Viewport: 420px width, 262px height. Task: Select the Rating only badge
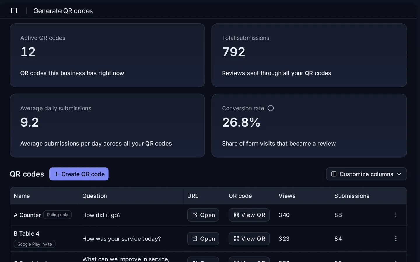57,215
